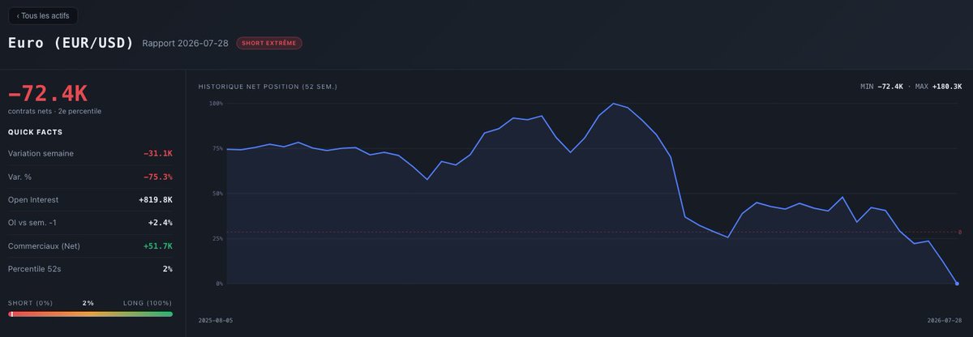This screenshot has width=973, height=337.
Task: Click the -72.4K net contracts figure
Action: tap(48, 92)
